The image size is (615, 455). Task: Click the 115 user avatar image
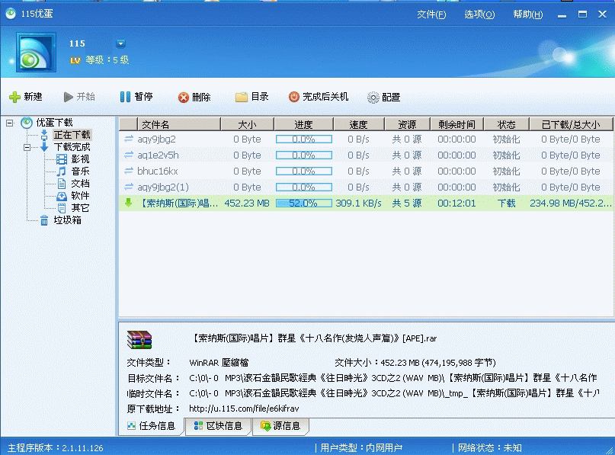tap(36, 52)
